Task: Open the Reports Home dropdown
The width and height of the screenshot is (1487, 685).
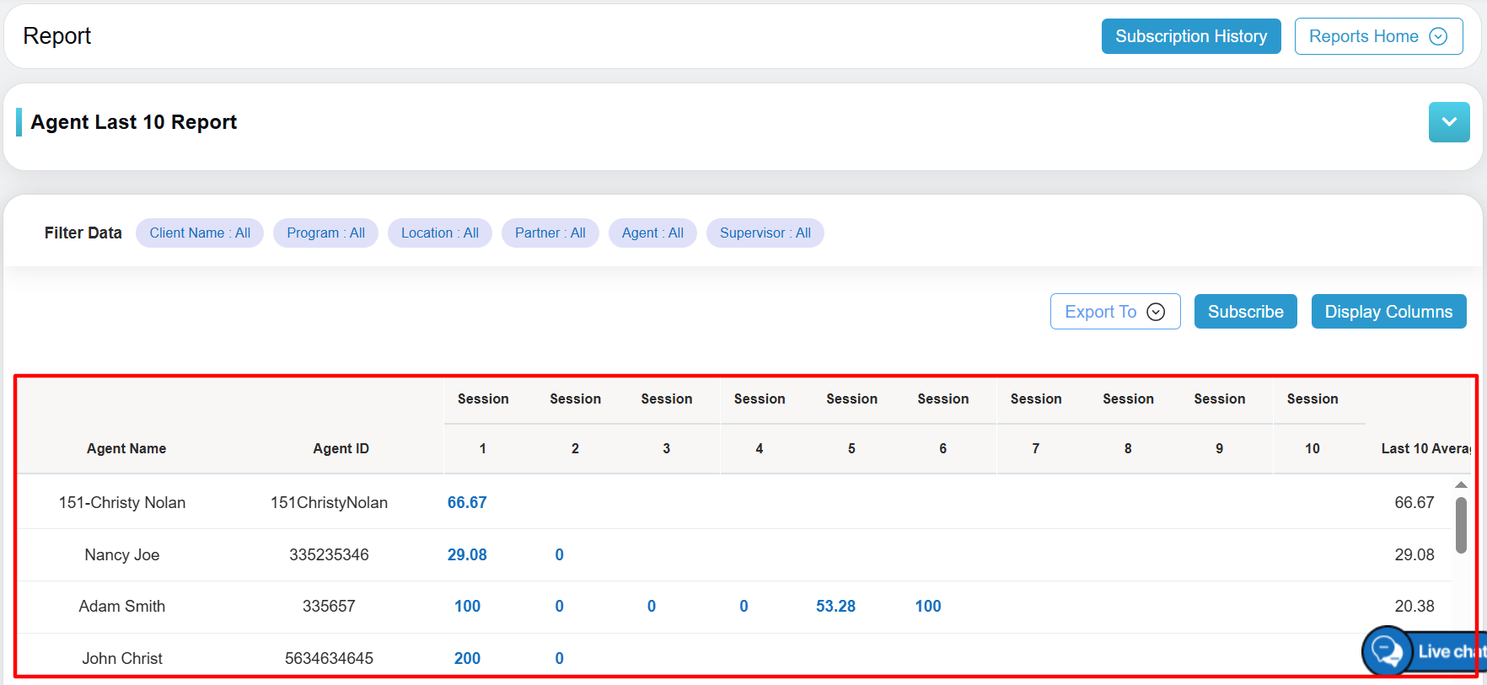Action: pyautogui.click(x=1377, y=36)
